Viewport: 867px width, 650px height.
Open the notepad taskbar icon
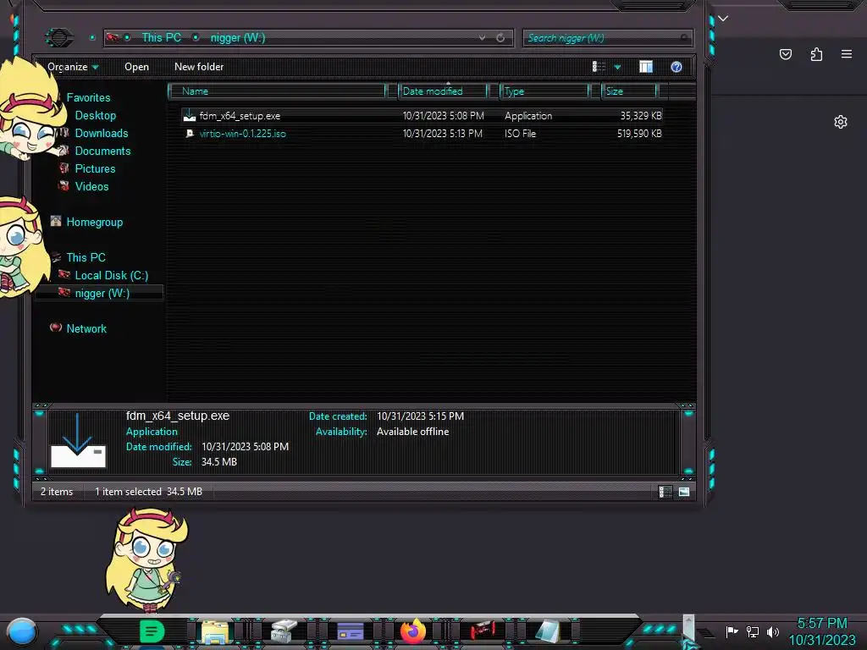[x=547, y=631]
